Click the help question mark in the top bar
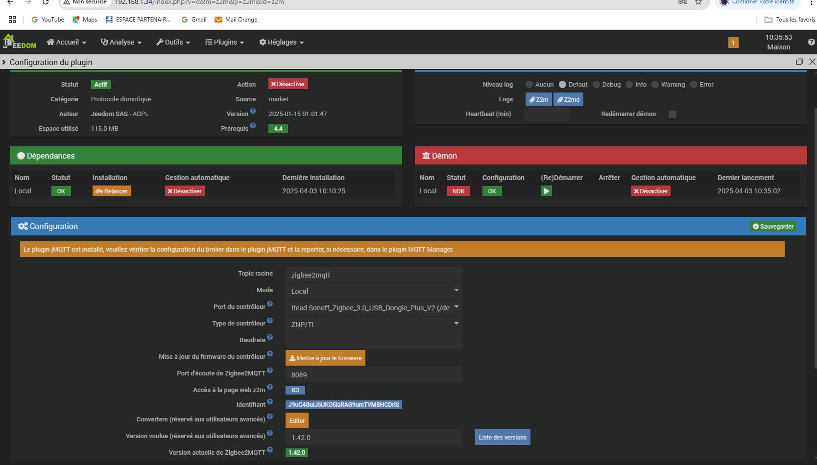 [811, 42]
